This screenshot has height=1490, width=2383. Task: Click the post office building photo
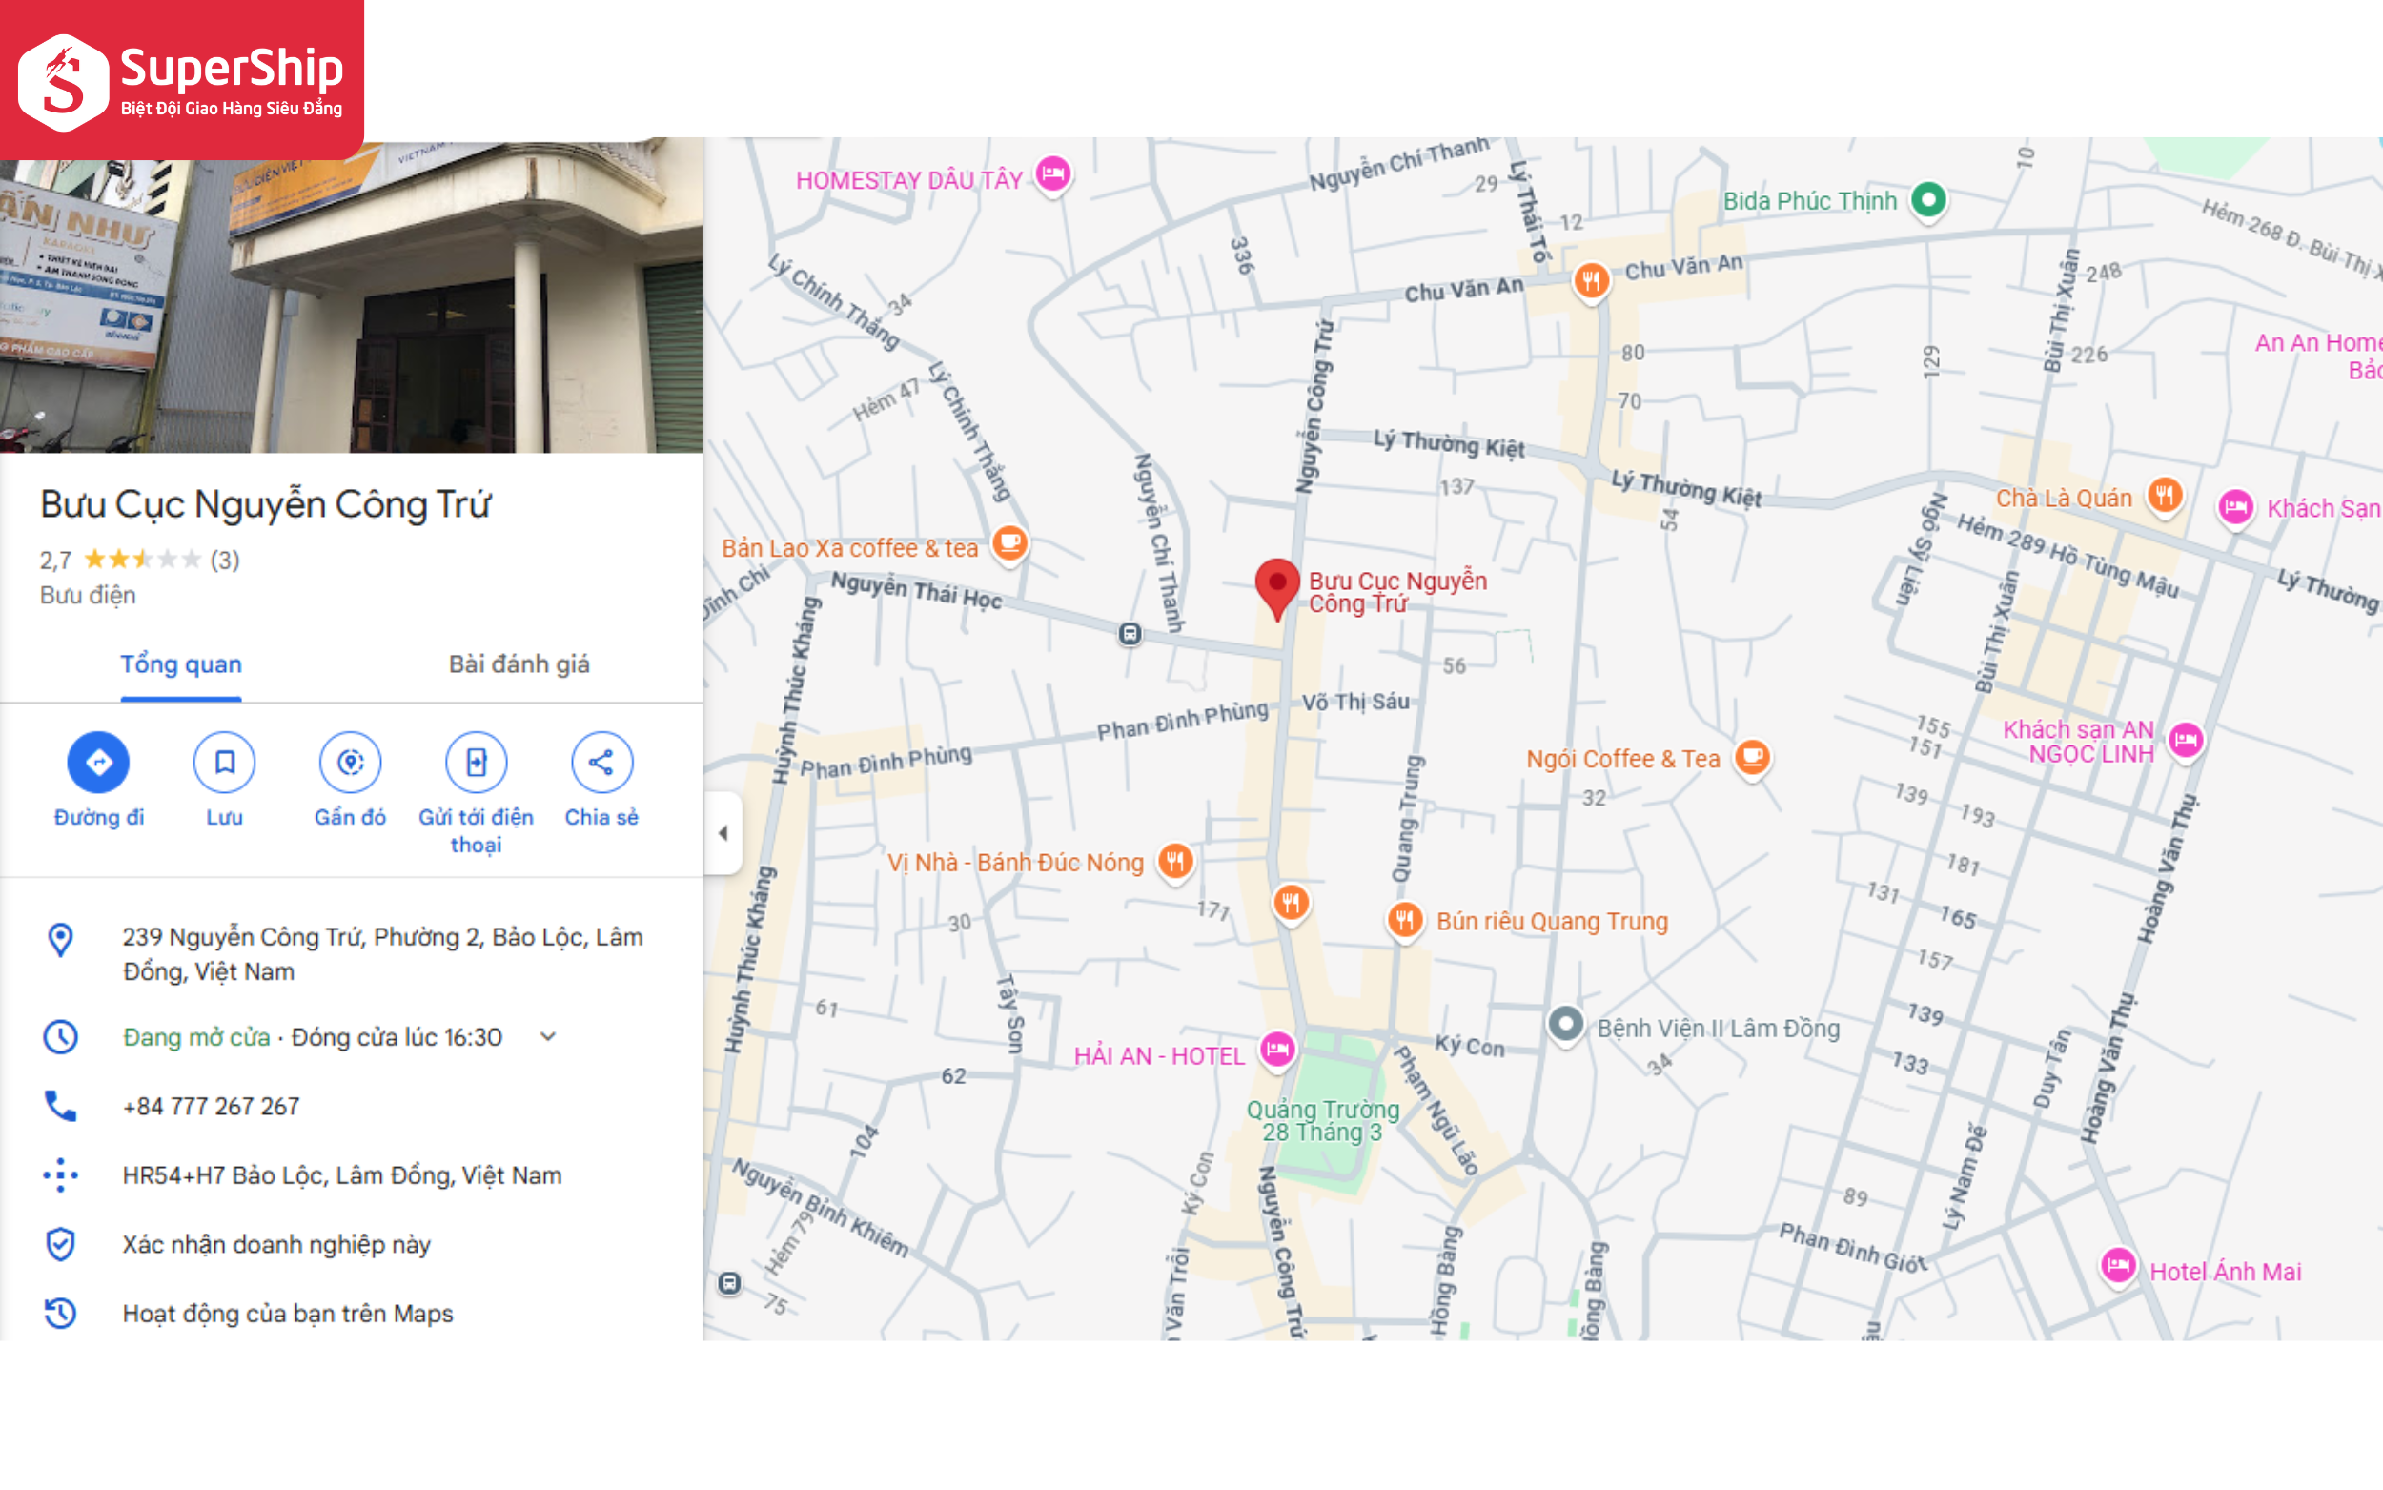point(351,296)
